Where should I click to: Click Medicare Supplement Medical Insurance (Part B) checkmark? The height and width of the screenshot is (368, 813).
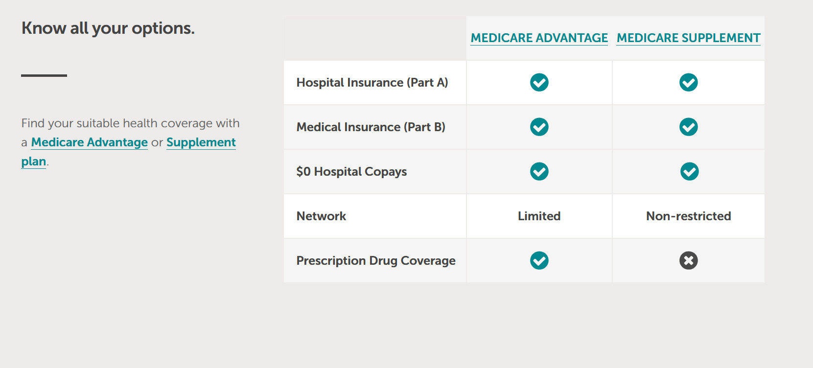(688, 127)
